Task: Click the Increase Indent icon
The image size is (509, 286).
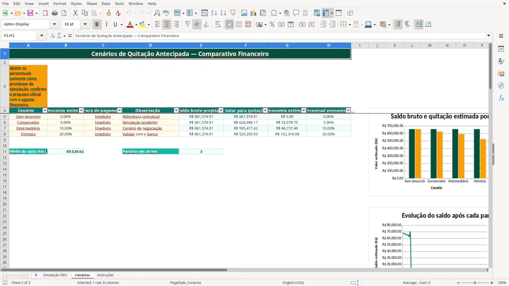Action: (323, 25)
